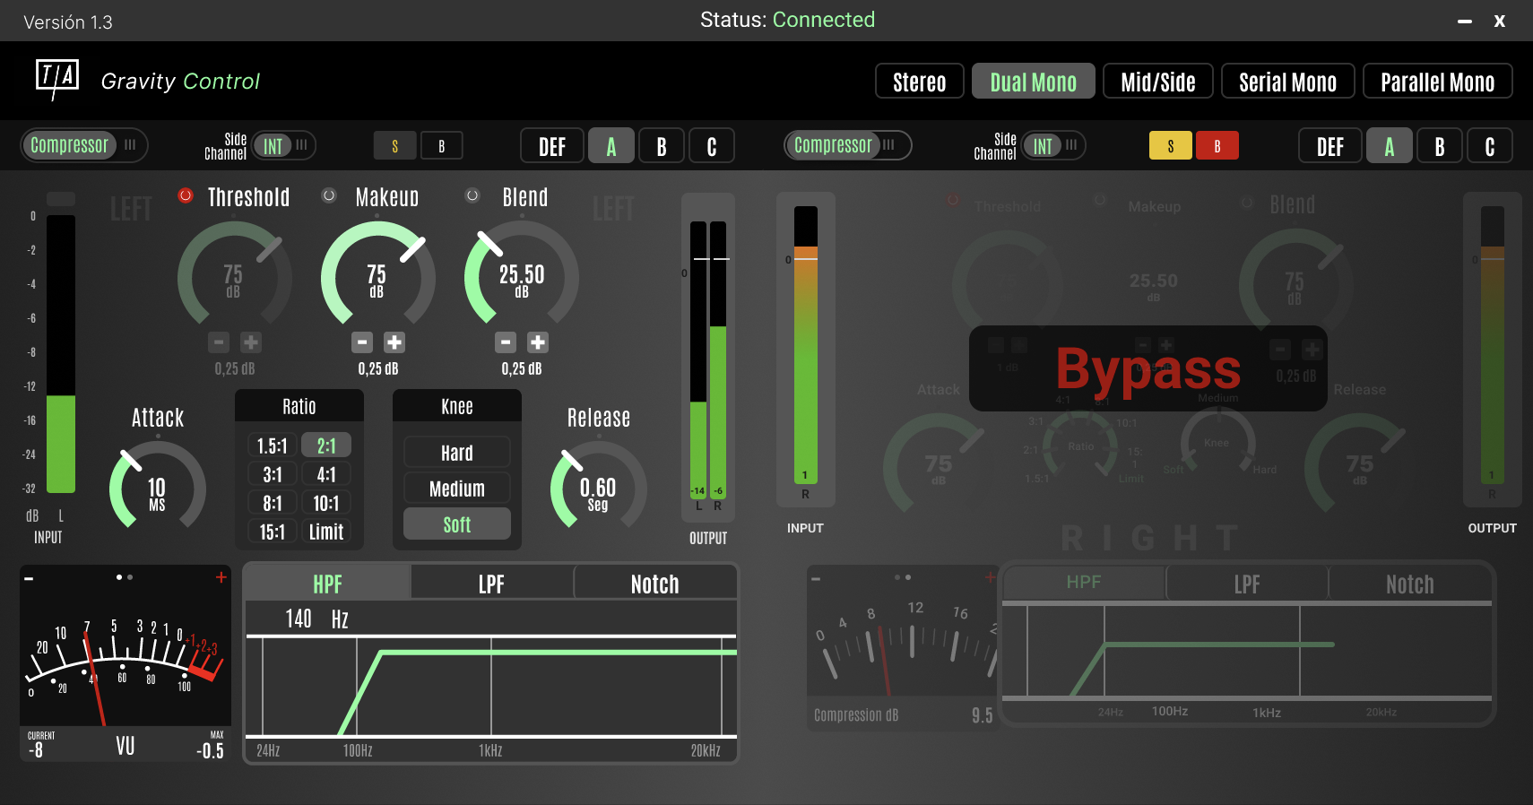Set ratio to 4:1

(326, 474)
